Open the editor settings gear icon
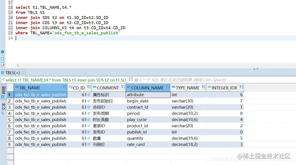Screen dimensions: 296x165 pyautogui.click(x=2, y=52)
